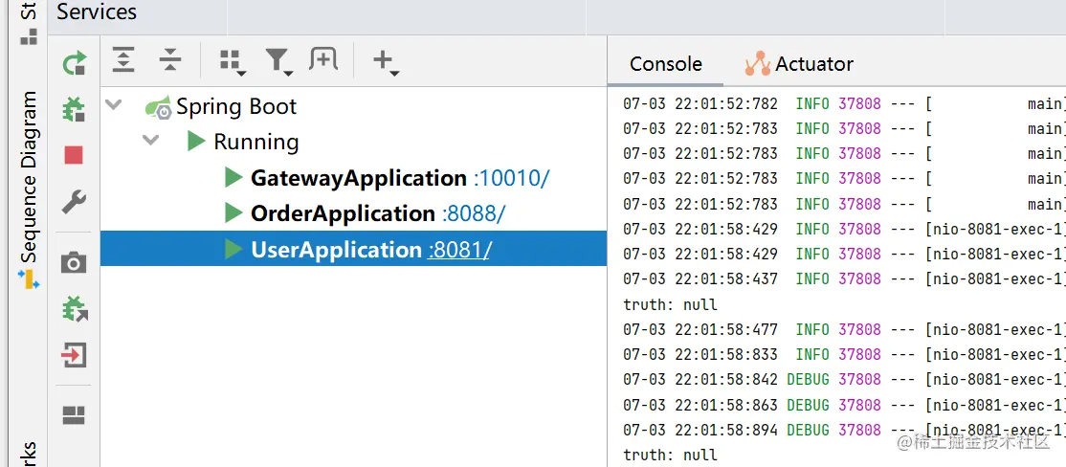Open the Add Service plus dropdown

pos(386,61)
